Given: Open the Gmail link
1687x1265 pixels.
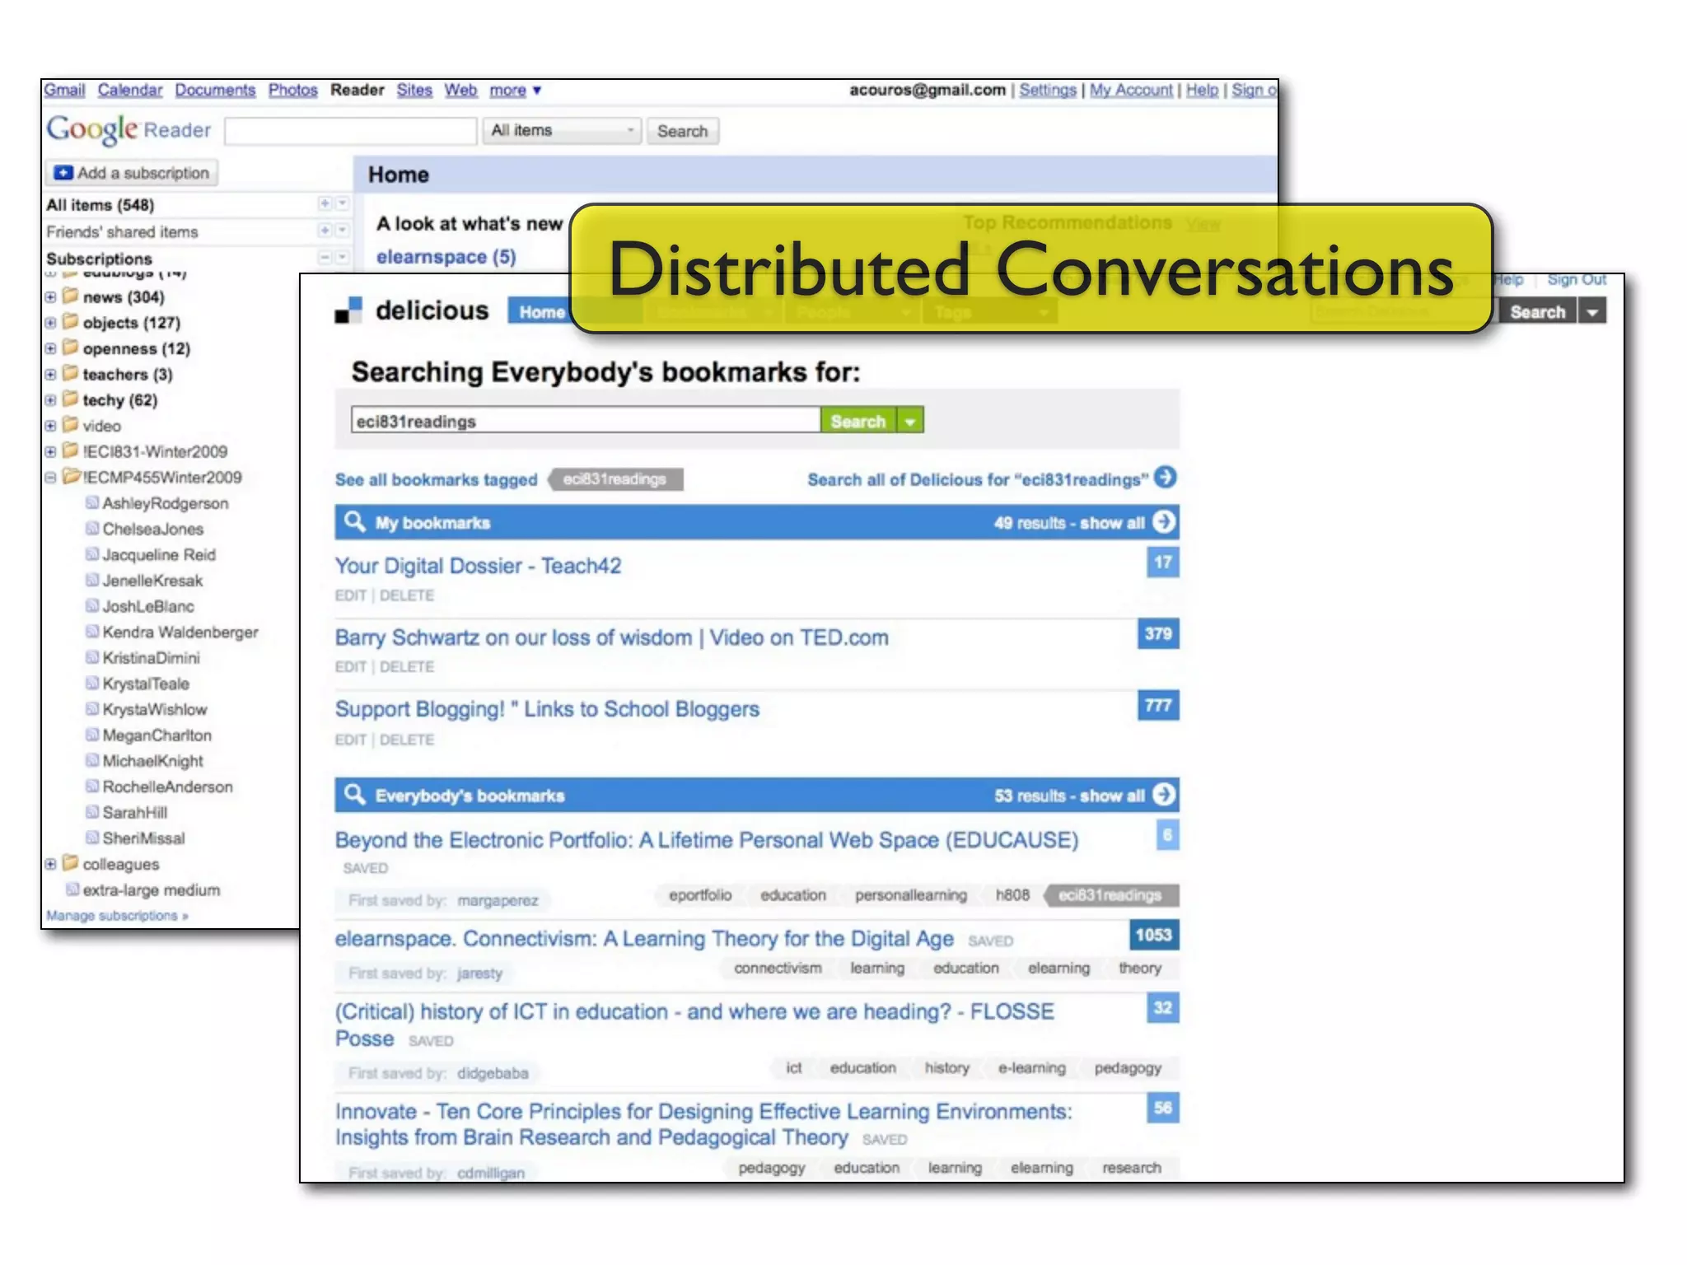Looking at the screenshot, I should pos(64,90).
